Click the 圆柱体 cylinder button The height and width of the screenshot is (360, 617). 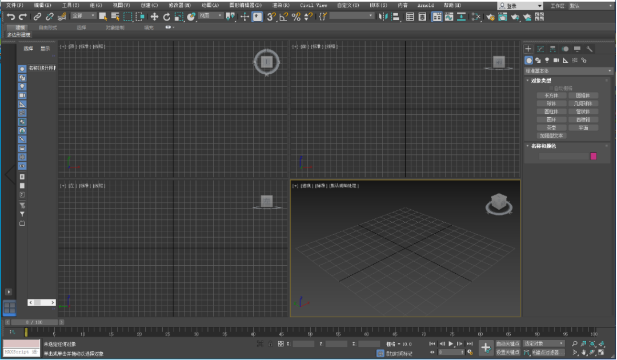click(551, 111)
